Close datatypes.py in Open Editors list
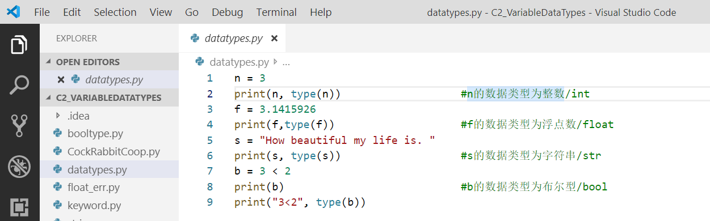Screen dimensions: 710x221 point(61,79)
